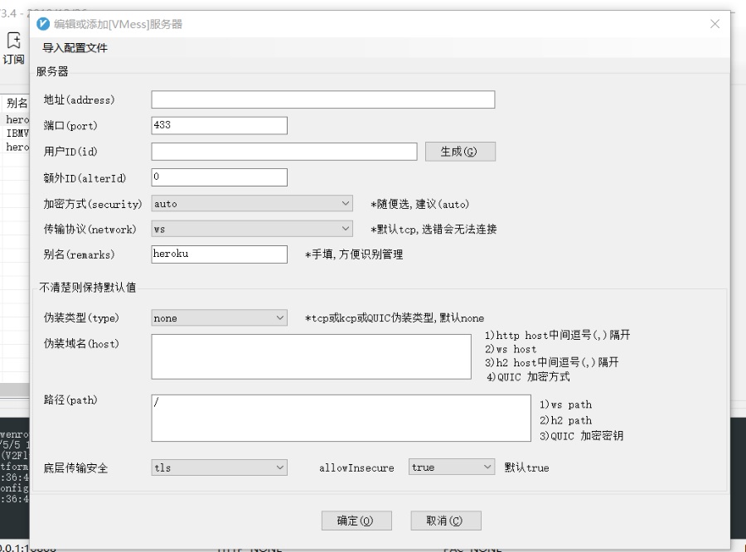Click the 生成 generate ID button
Image resolution: width=746 pixels, height=552 pixels.
pos(460,151)
